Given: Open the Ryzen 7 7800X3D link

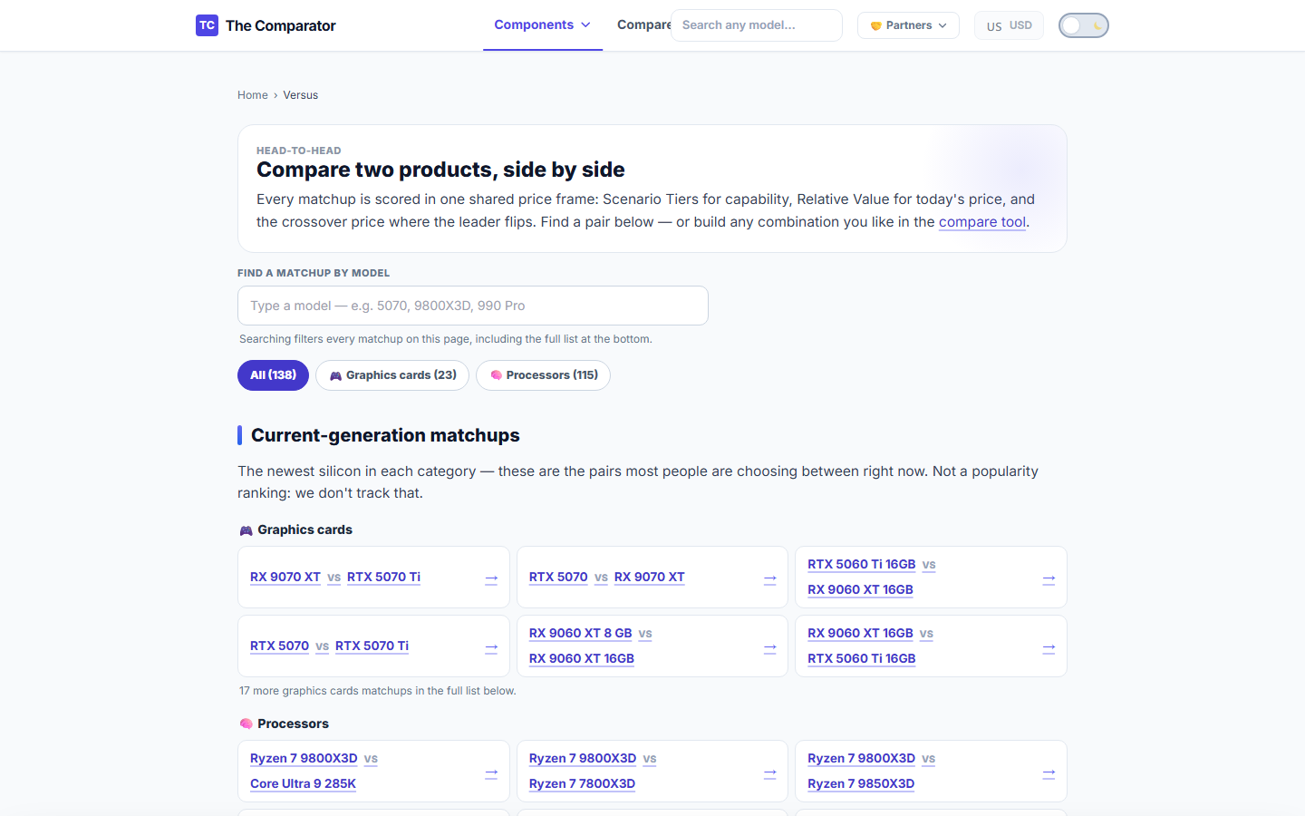Looking at the screenshot, I should (x=582, y=784).
